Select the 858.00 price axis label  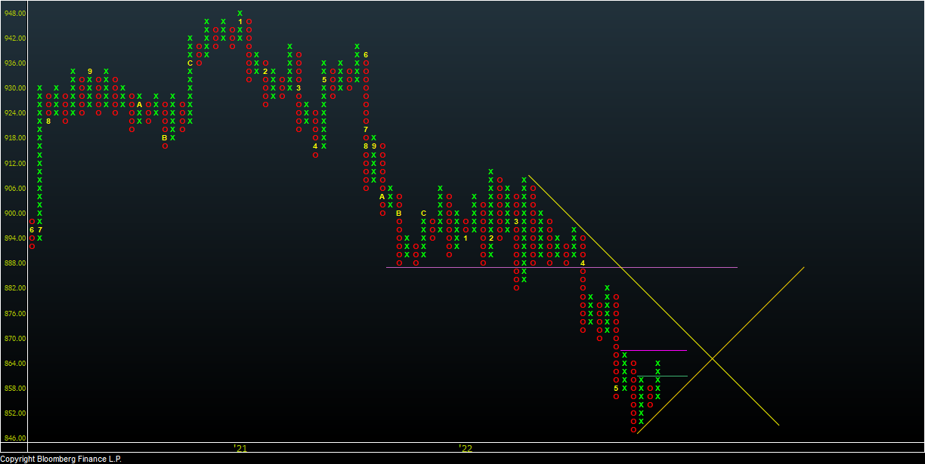(x=16, y=389)
